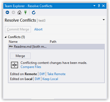Refresh the Resolve Conflicts view
Viewport: 110px width, 102px height.
[34, 12]
